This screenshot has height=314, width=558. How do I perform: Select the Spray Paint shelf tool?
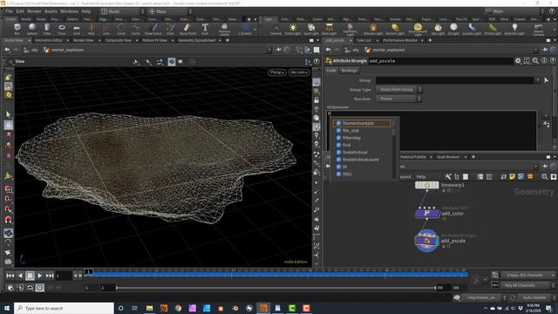[x=187, y=29]
